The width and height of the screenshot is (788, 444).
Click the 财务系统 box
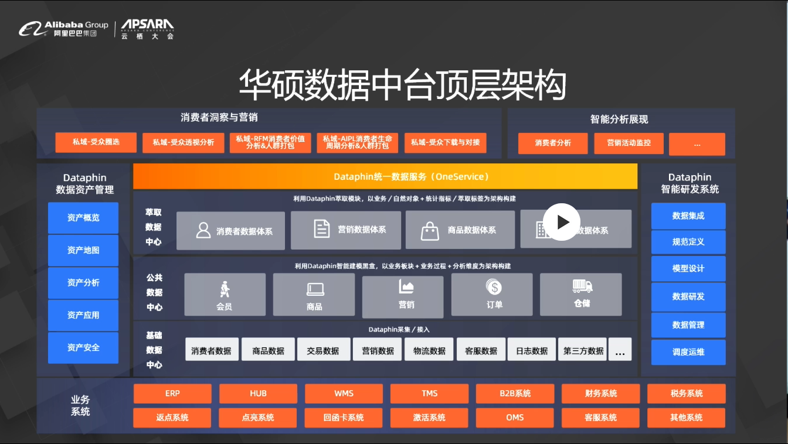tap(600, 394)
